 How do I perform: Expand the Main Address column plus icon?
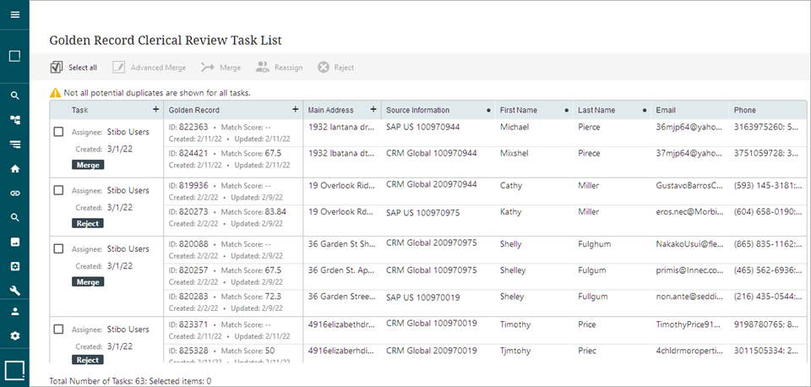[373, 110]
